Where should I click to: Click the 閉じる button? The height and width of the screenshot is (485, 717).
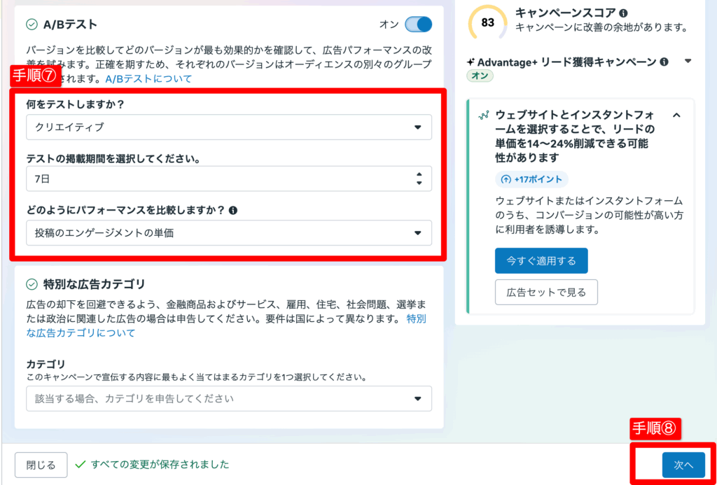tap(41, 465)
